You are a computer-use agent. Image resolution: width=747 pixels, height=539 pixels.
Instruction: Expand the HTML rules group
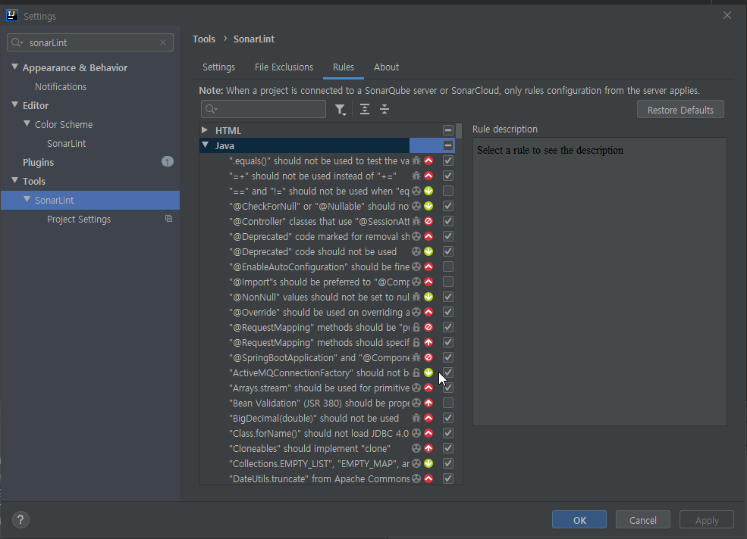tap(204, 130)
